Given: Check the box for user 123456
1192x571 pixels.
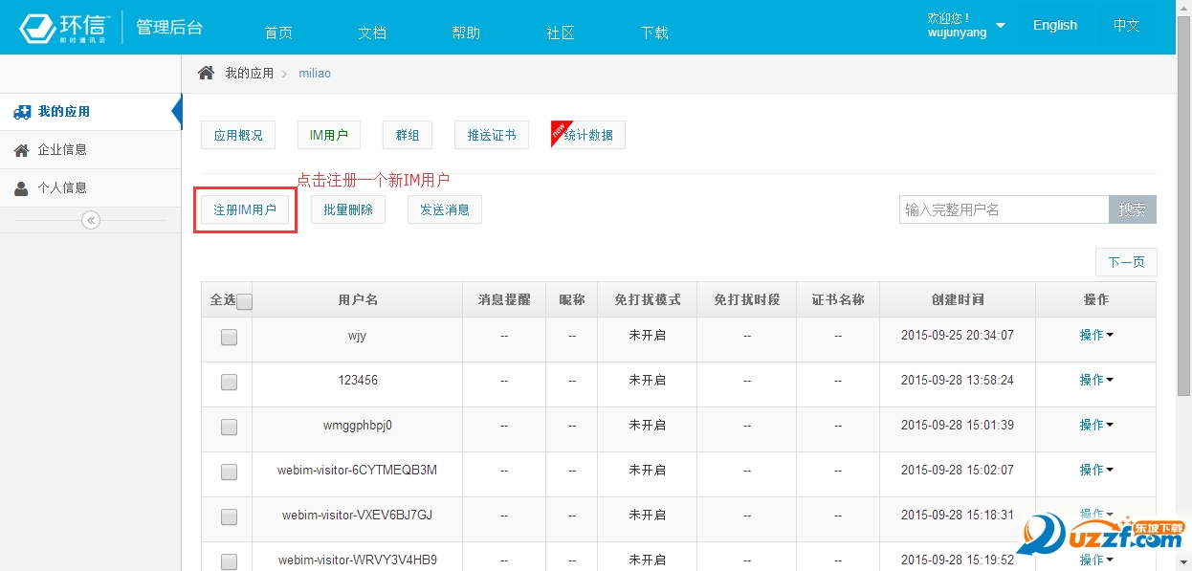Looking at the screenshot, I should tap(229, 382).
